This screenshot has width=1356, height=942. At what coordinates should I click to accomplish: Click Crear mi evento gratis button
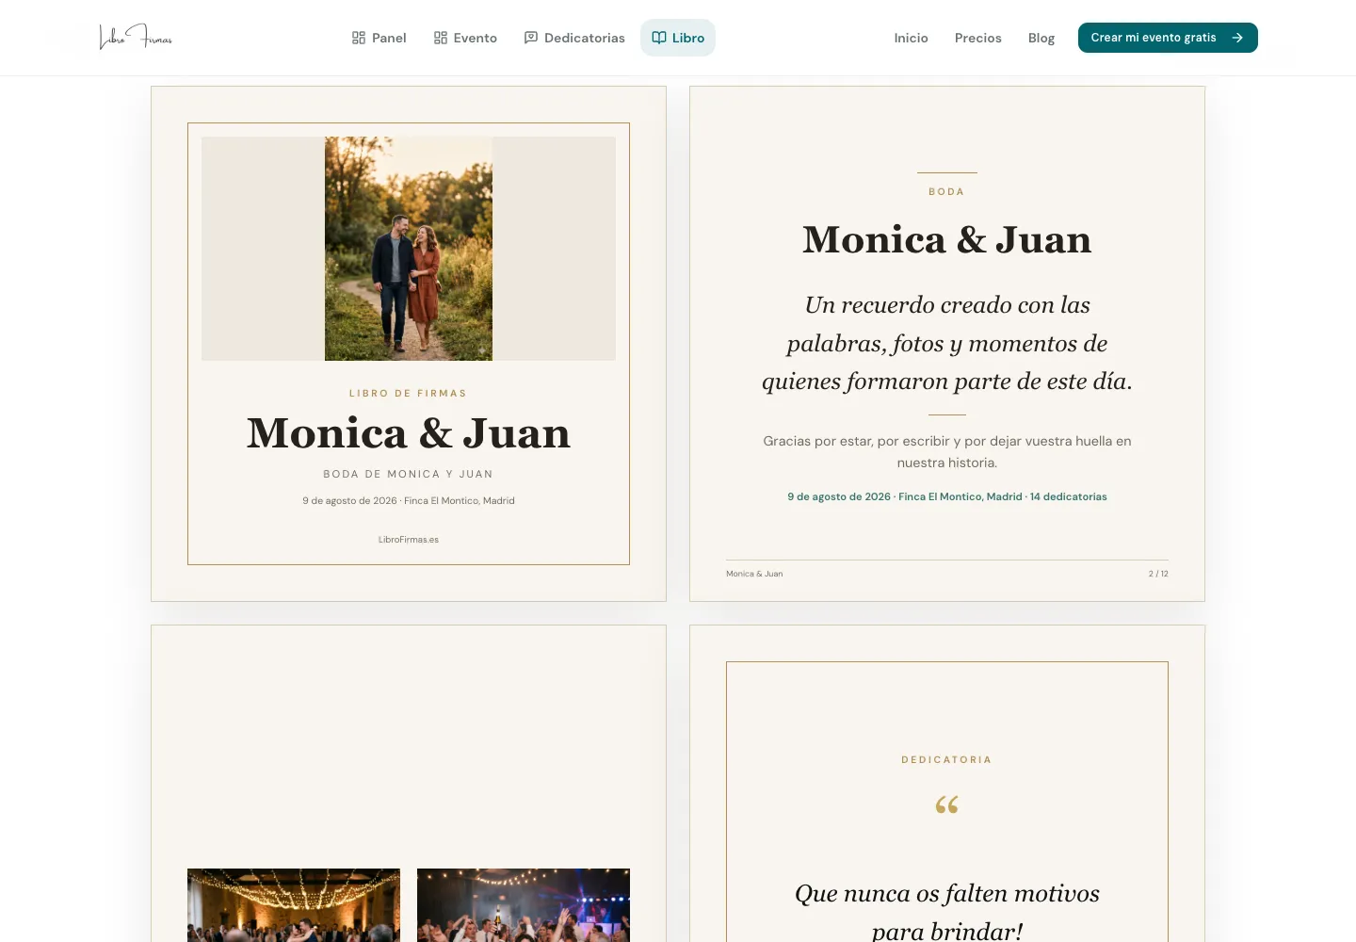(1168, 38)
